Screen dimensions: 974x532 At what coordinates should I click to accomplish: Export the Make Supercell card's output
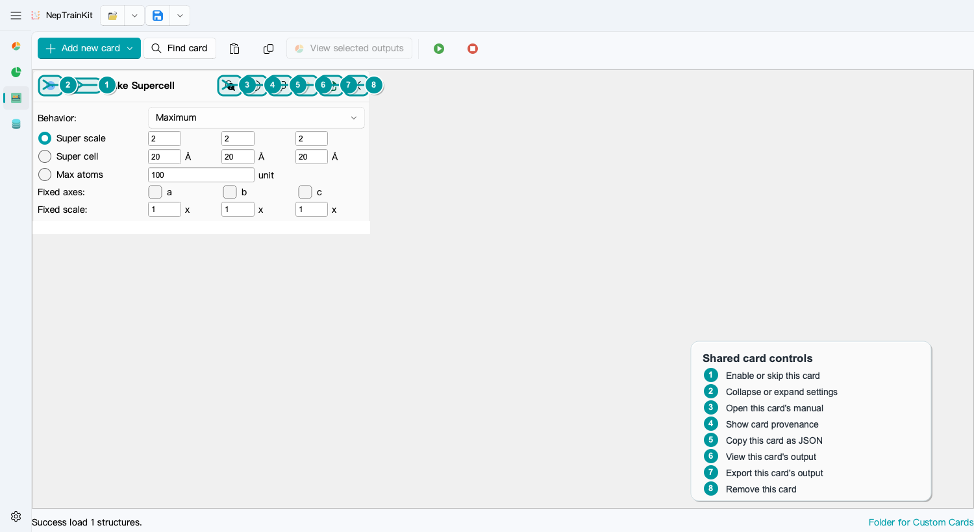(331, 86)
